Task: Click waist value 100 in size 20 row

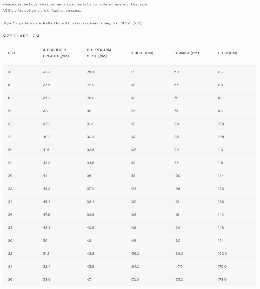Action: (x=177, y=176)
